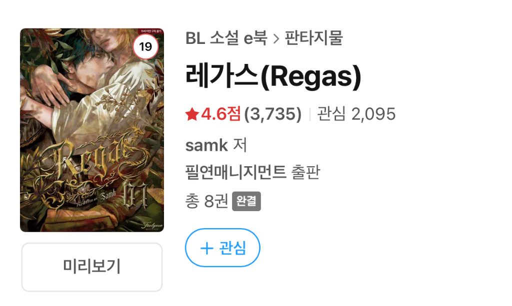Click the 미리보기 preview button

click(92, 267)
